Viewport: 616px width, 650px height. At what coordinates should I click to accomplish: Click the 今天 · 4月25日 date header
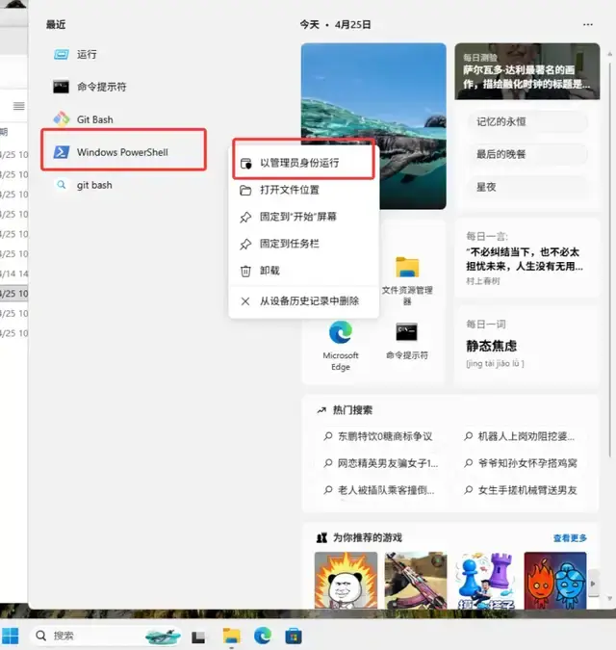coord(335,24)
